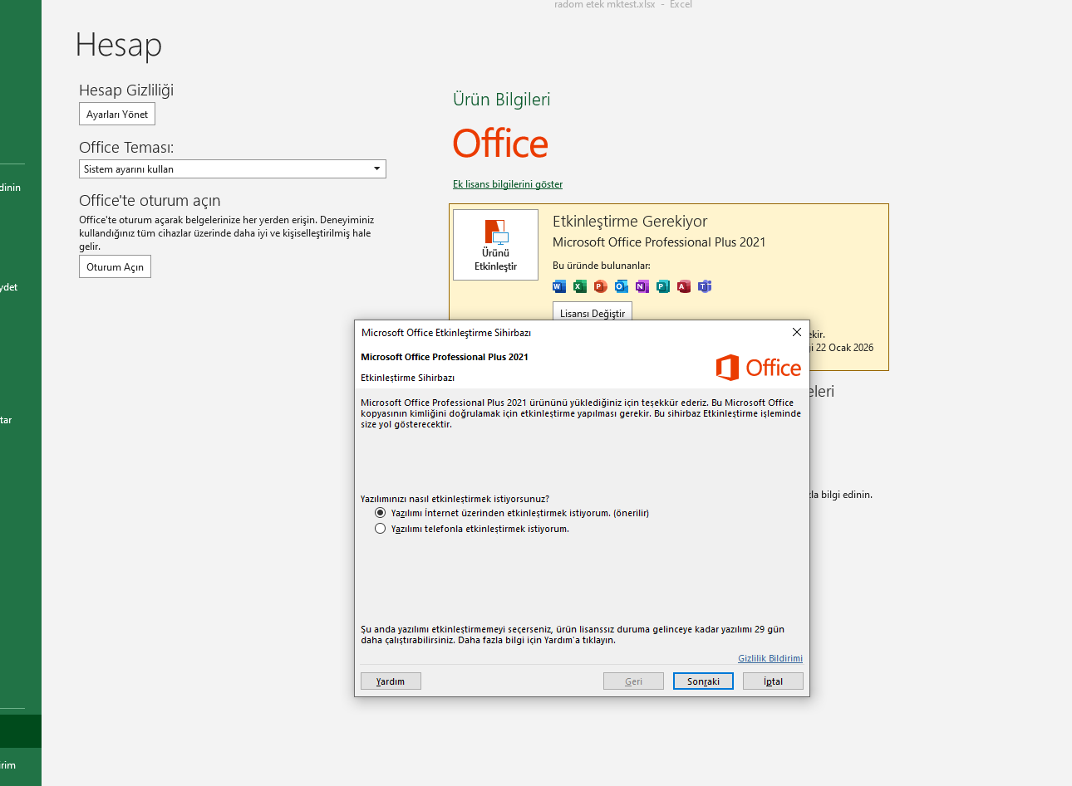Click the "Ürün Bilgileri" heading
The width and height of the screenshot is (1072, 786).
coord(502,100)
